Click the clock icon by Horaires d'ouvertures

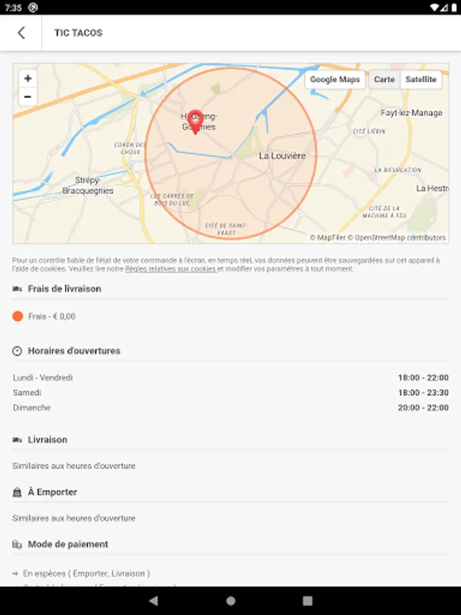[17, 351]
